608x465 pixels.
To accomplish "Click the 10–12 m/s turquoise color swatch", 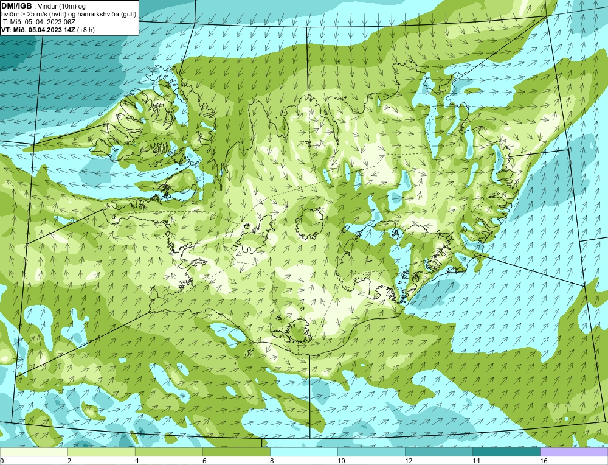I will [371, 452].
